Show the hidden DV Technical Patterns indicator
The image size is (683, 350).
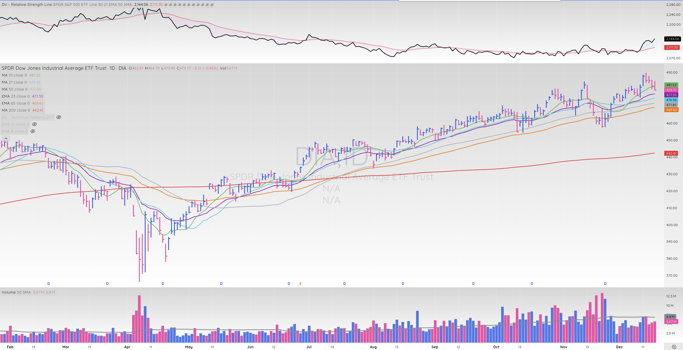pyautogui.click(x=59, y=117)
